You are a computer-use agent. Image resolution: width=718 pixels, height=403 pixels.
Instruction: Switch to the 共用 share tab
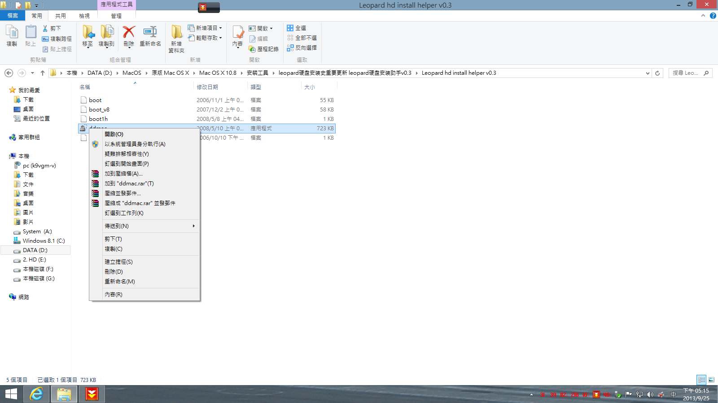point(61,16)
